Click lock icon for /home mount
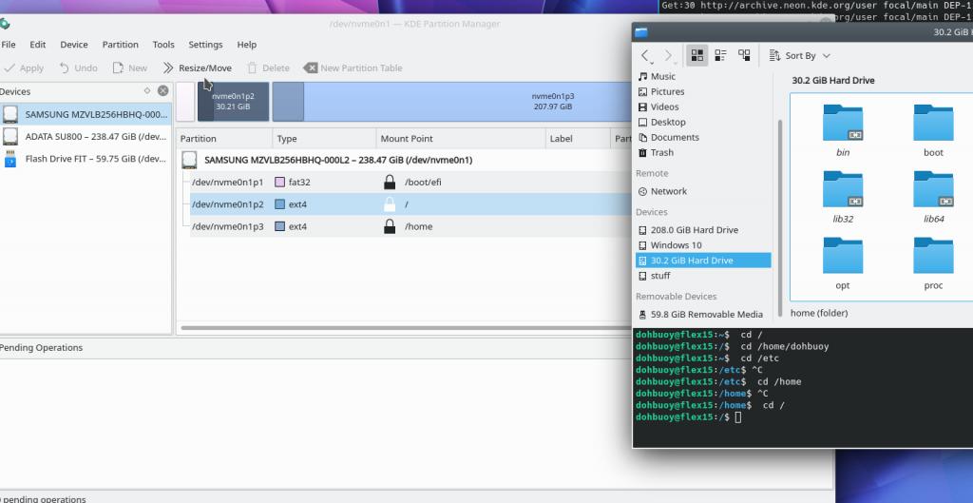The width and height of the screenshot is (973, 503). click(x=389, y=227)
